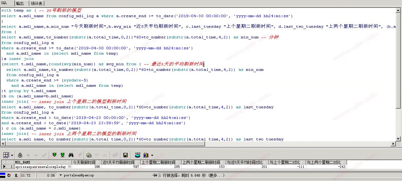
Task: Click the 今天刷新时间 column header
Action: (x=87, y=162)
